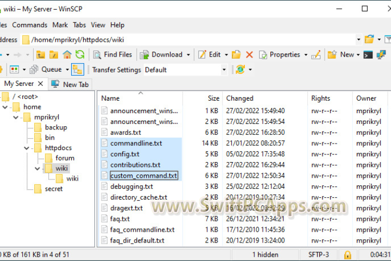Image resolution: width=391 pixels, height=261 pixels.
Task: Open the Edit dropdown arrow
Action: pyautogui.click(x=226, y=55)
